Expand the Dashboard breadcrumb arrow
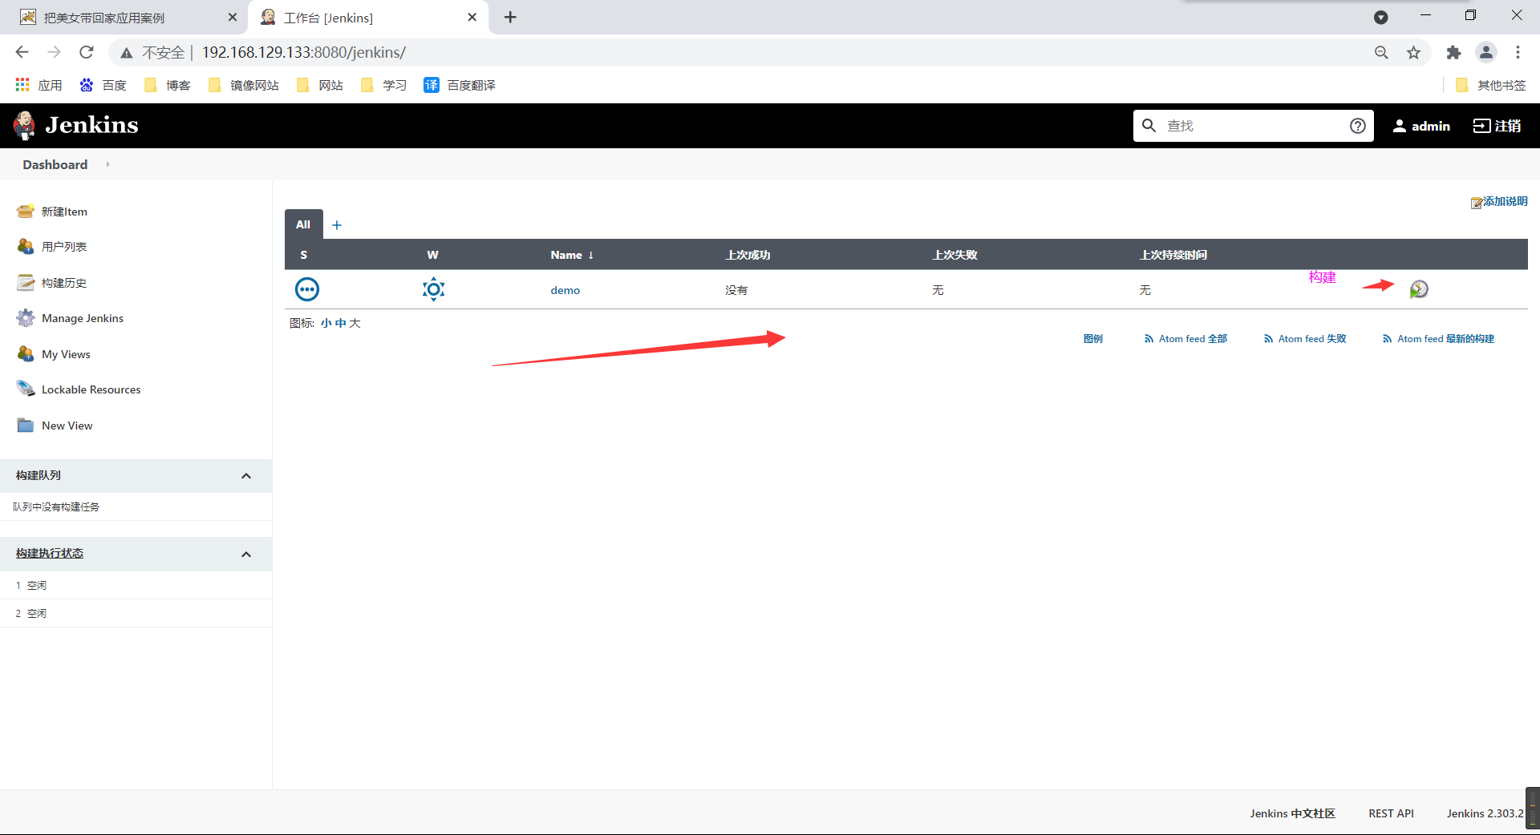This screenshot has width=1540, height=835. (x=107, y=164)
